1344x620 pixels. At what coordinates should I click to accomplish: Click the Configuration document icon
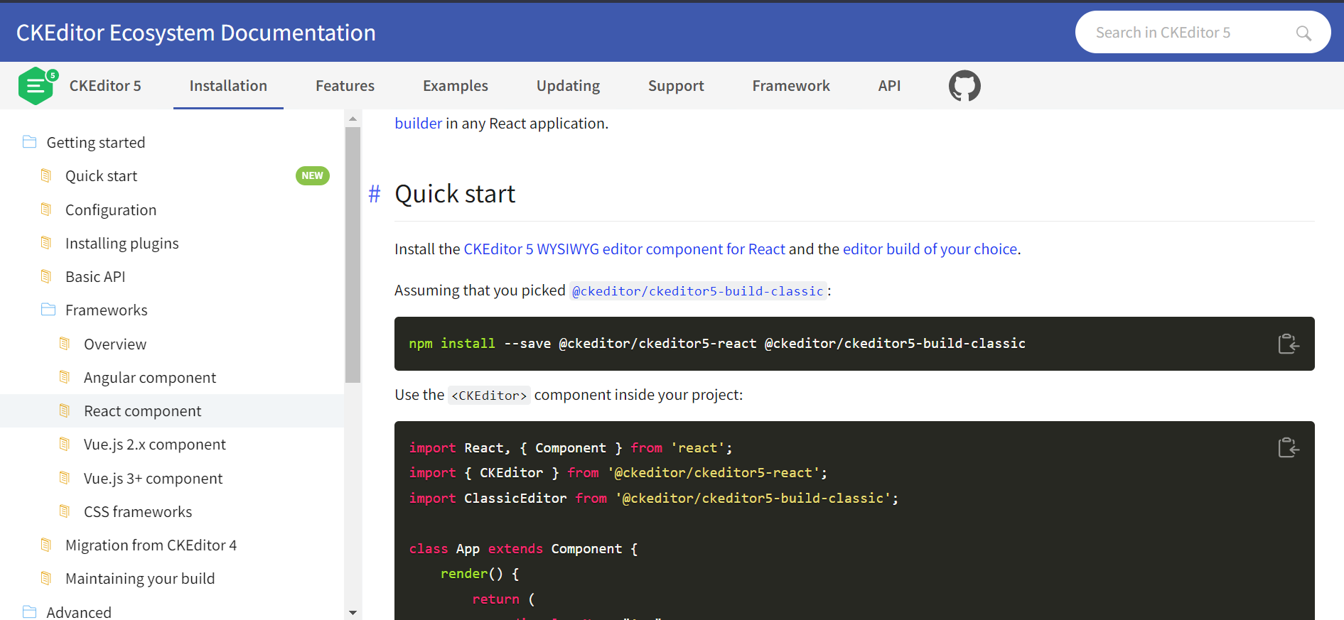coord(46,210)
